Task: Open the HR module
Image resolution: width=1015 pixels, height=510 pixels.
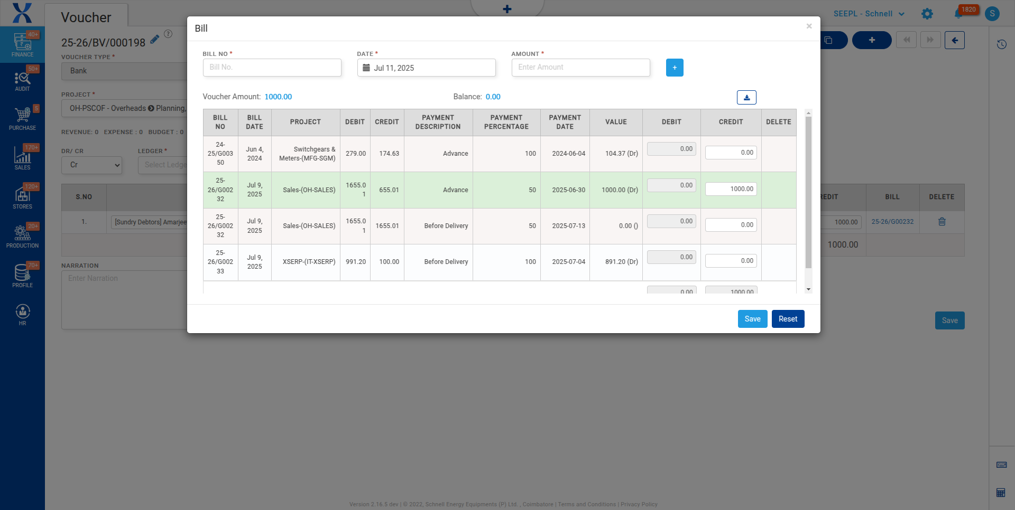Action: 22,315
